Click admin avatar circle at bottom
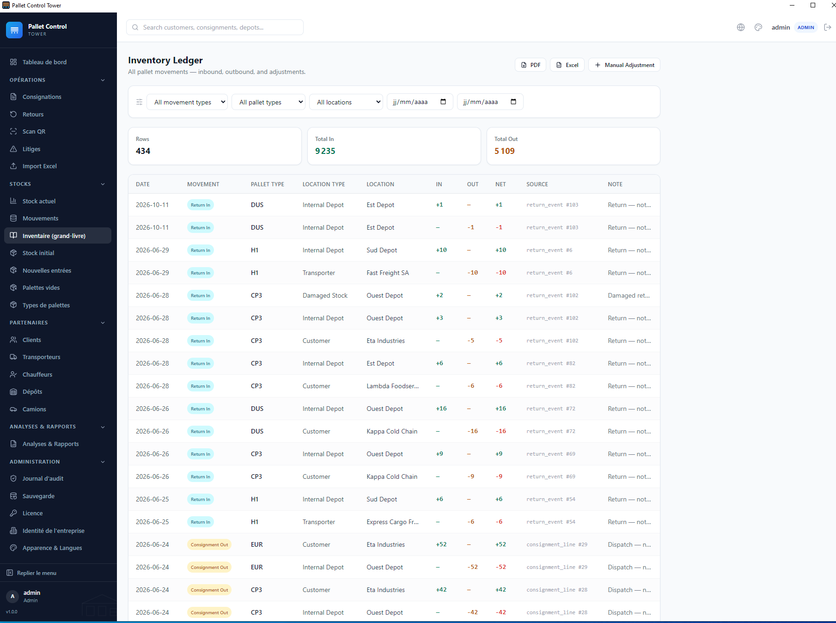The width and height of the screenshot is (836, 623). 12,596
